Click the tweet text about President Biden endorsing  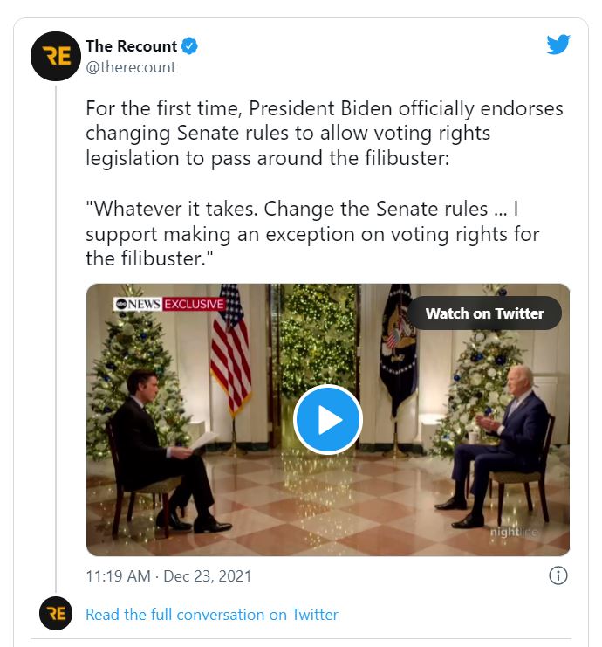click(324, 134)
